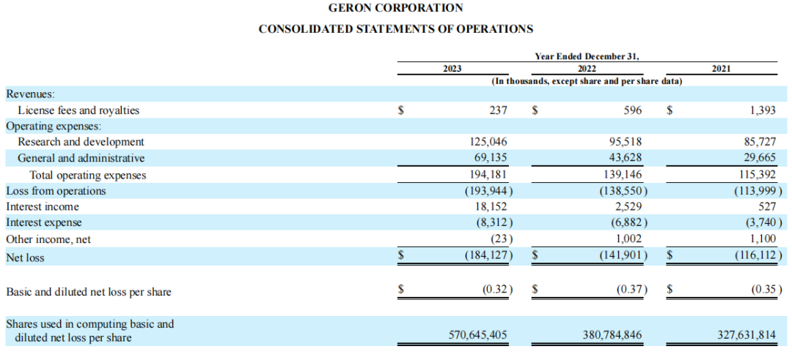Select the 527 interest income value
This screenshot has width=792, height=357.
pyautogui.click(x=767, y=206)
